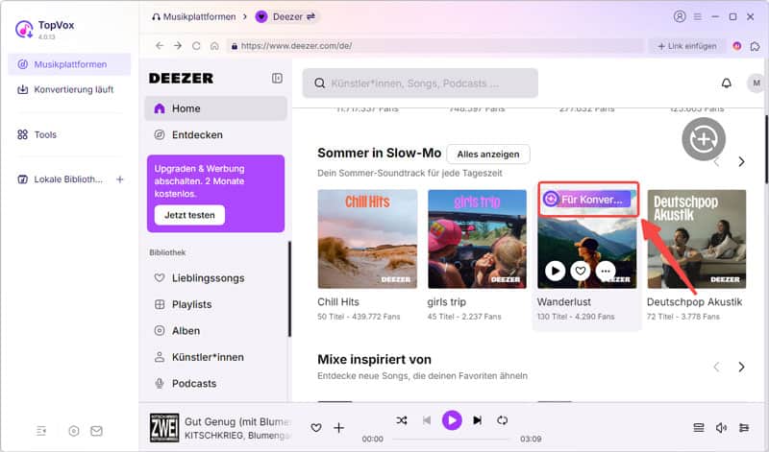The image size is (769, 452).
Task: Reload the Deezer page
Action: coord(196,45)
